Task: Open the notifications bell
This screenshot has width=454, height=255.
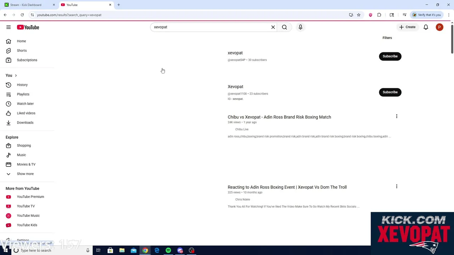Action: [426, 27]
